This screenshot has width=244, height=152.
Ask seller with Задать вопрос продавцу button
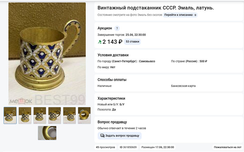pyautogui.click(x=120, y=136)
